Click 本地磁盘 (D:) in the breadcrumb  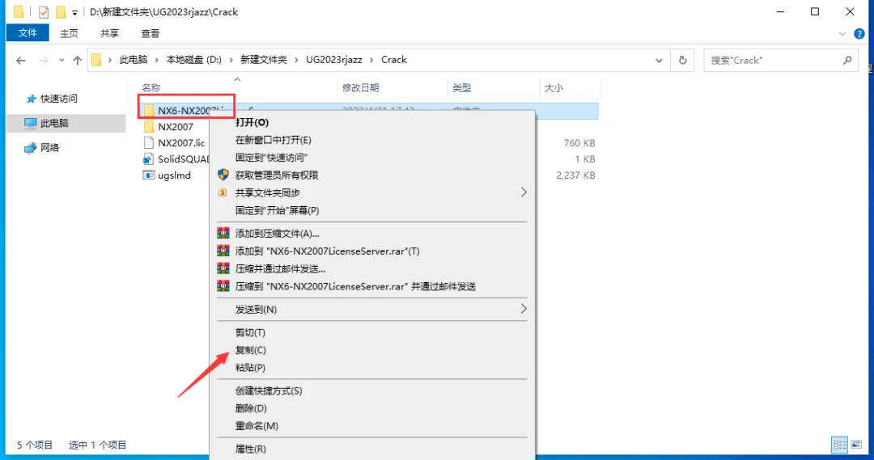(x=194, y=60)
